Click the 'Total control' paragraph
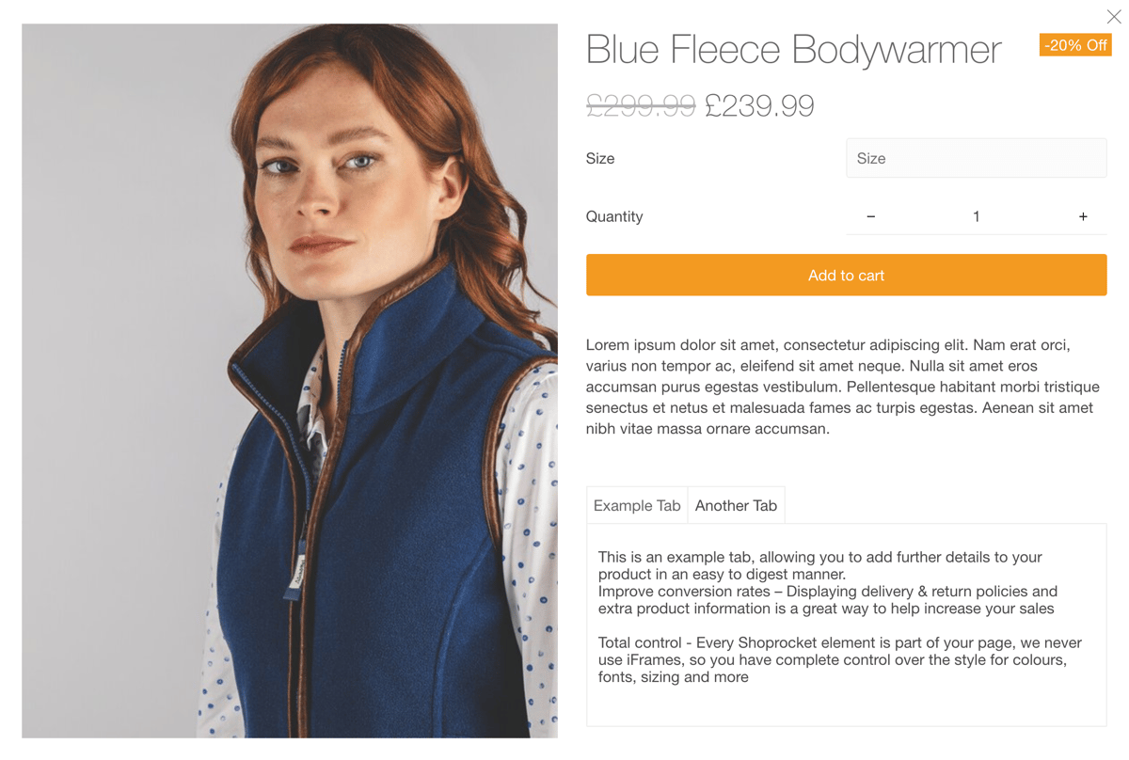The width and height of the screenshot is (1129, 760). (x=839, y=659)
